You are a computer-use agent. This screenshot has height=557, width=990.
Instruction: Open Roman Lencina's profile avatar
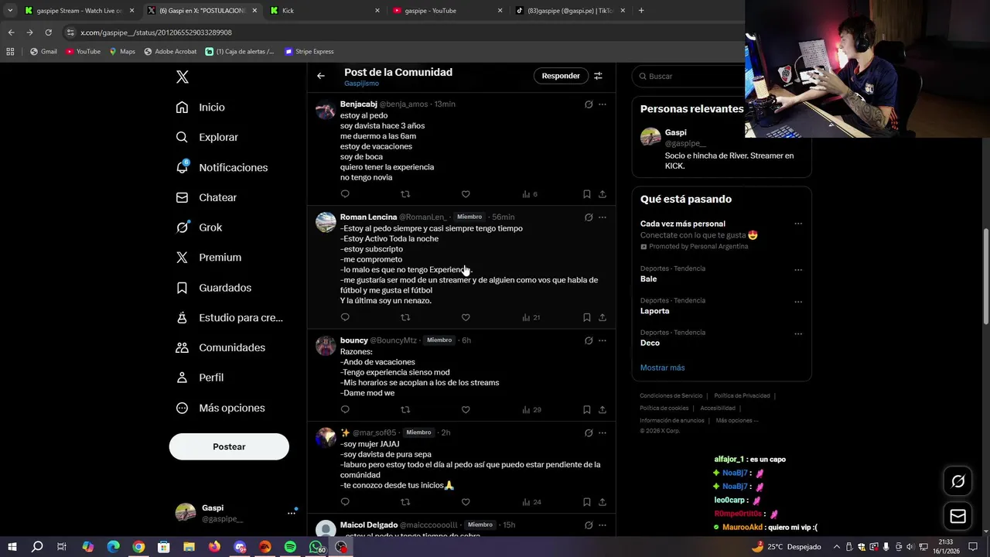[326, 222]
